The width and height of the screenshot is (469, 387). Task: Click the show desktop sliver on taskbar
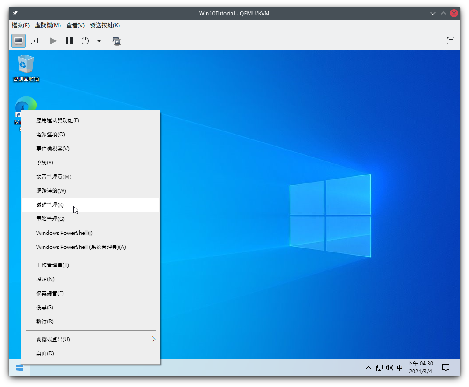pyautogui.click(x=459, y=368)
